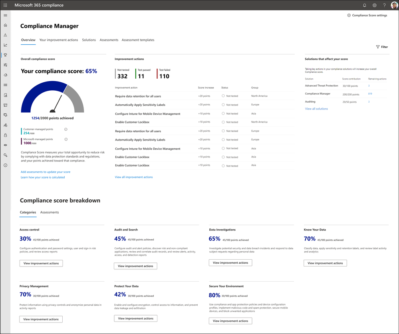Open the settings gear in the header
This screenshot has height=334, width=399.
click(x=374, y=5)
